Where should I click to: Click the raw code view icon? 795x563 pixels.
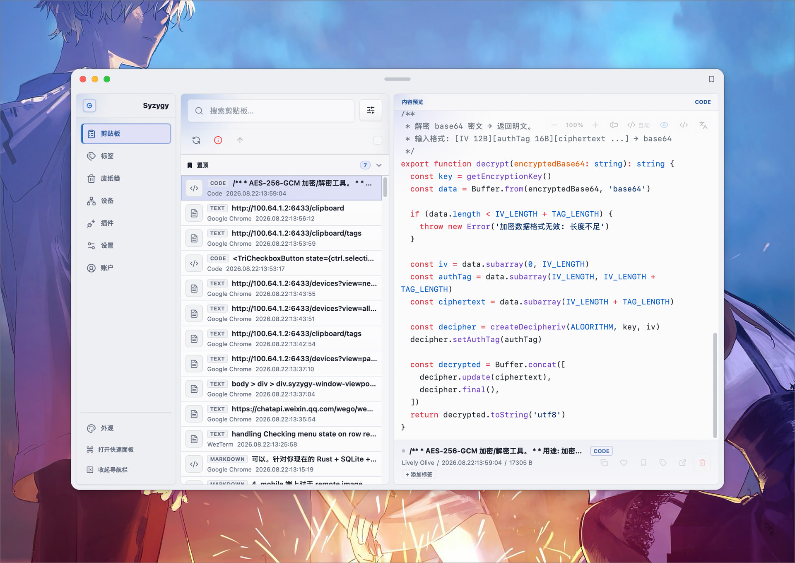coord(684,125)
